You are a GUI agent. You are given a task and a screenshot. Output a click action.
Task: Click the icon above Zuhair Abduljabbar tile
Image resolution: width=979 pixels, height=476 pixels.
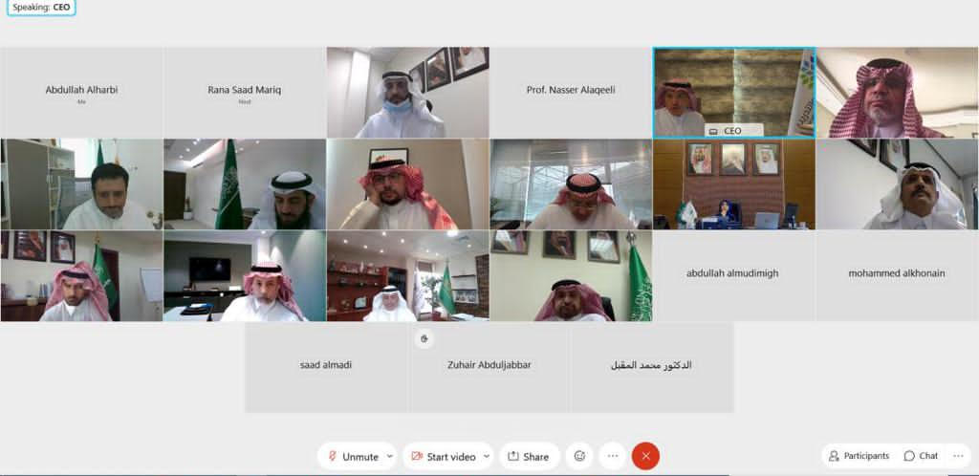coord(424,338)
